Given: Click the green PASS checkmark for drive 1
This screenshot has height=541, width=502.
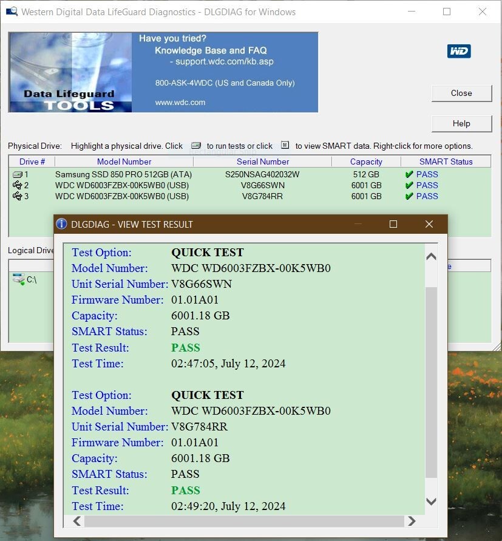Looking at the screenshot, I should 409,175.
